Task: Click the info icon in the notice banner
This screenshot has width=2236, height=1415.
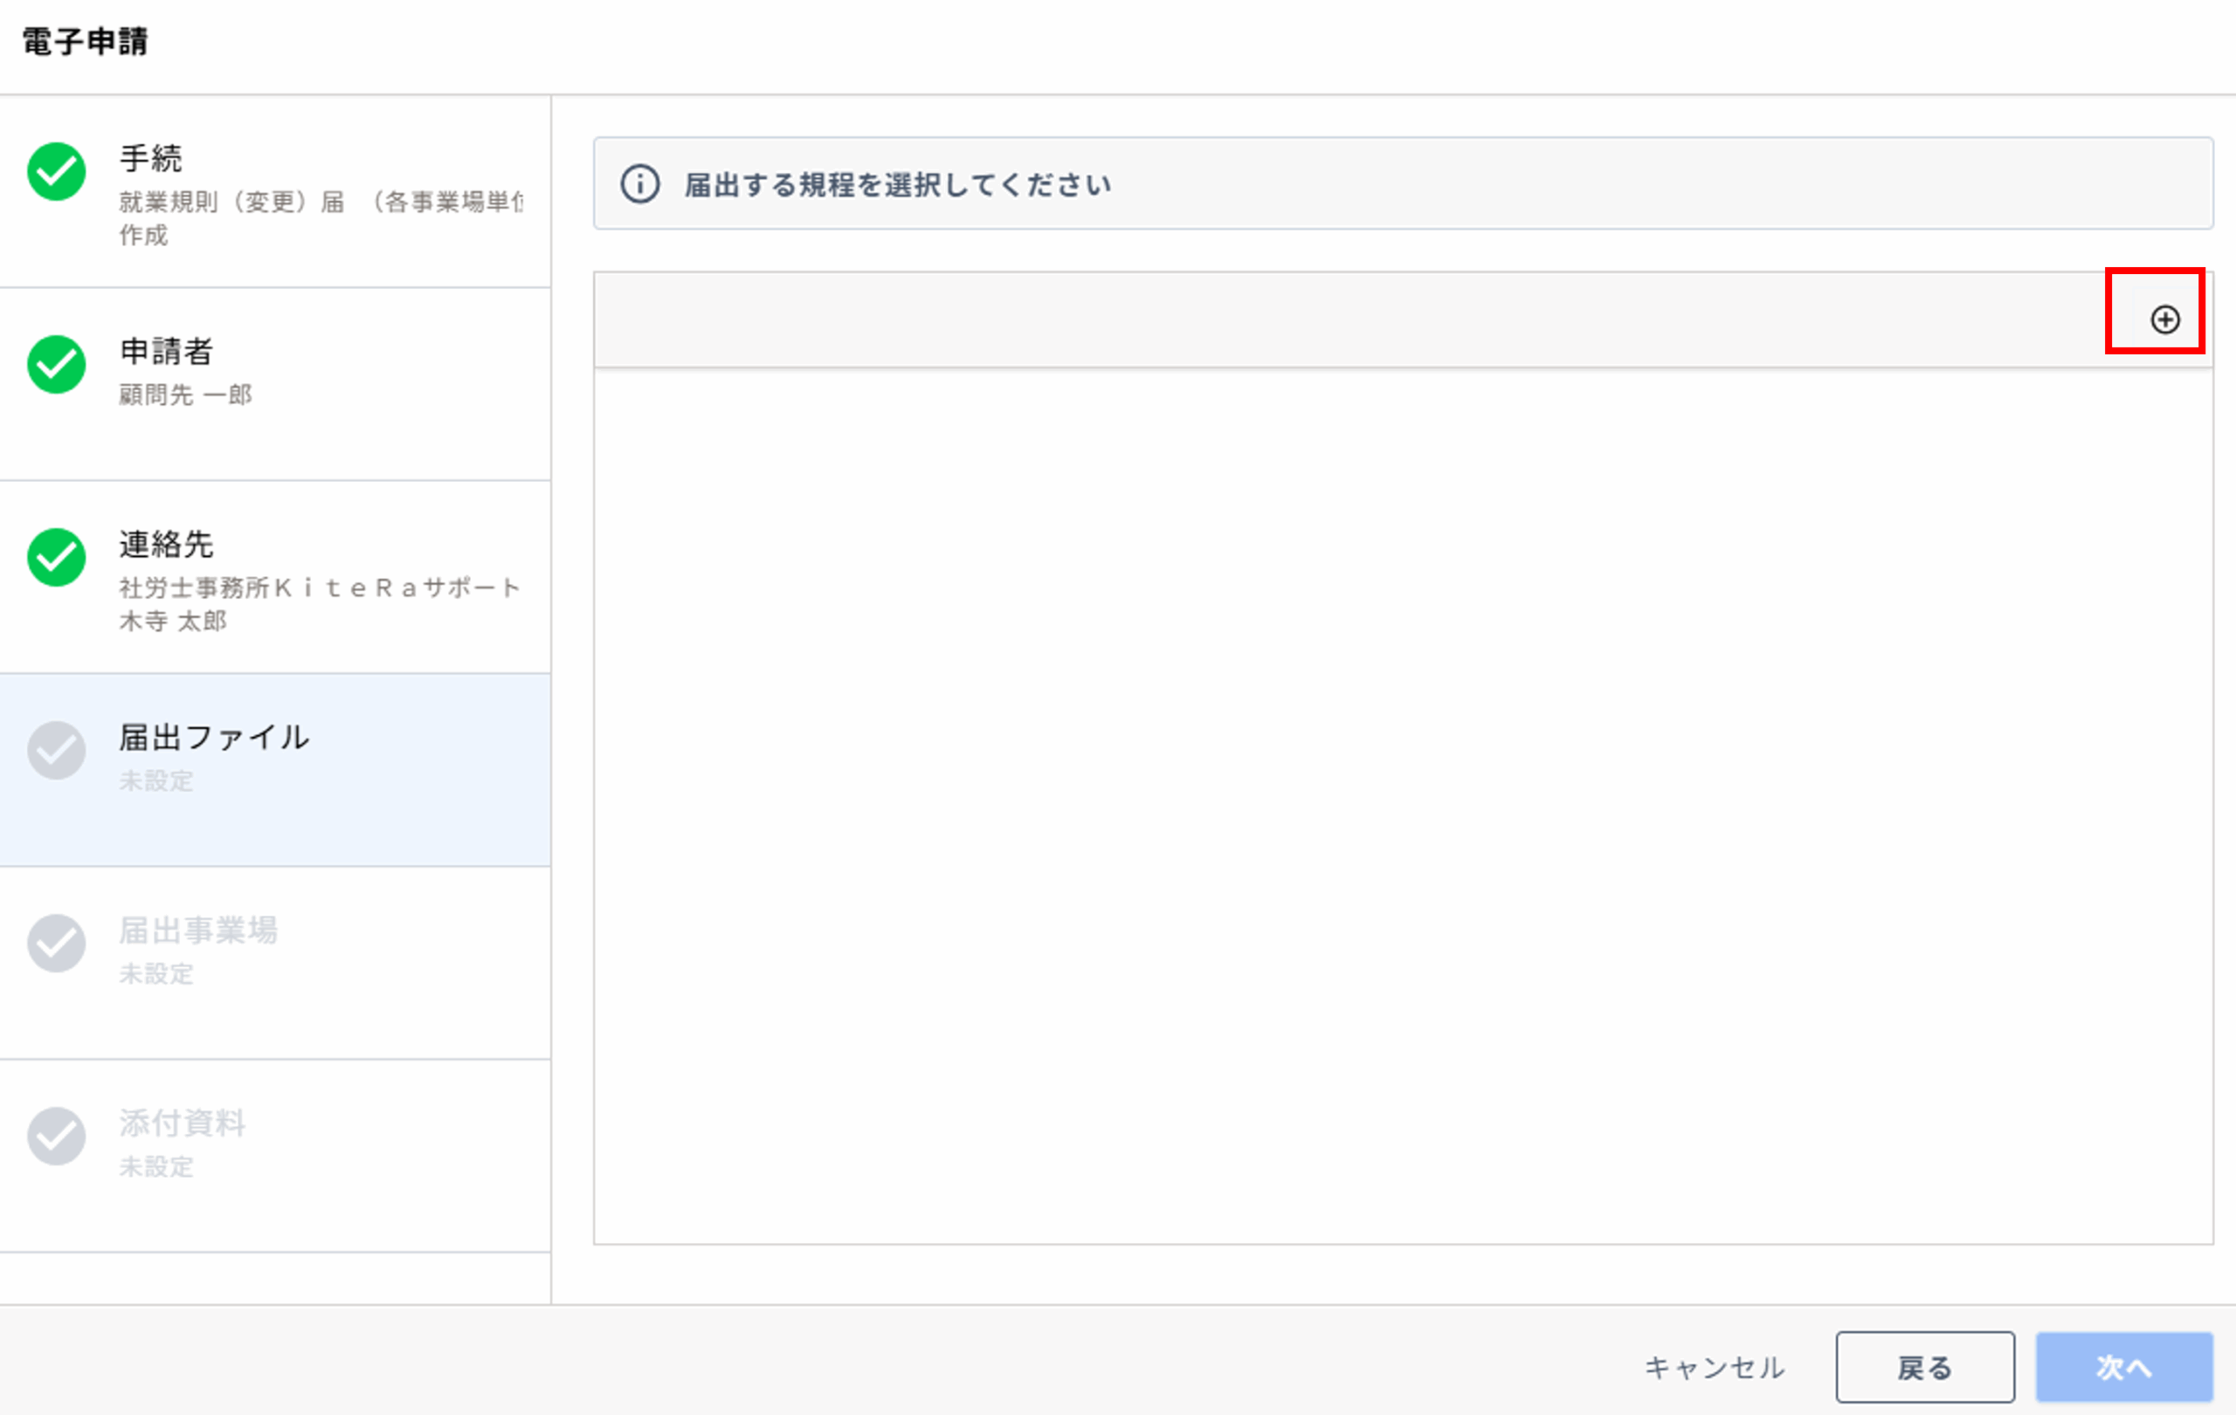Action: point(639,183)
